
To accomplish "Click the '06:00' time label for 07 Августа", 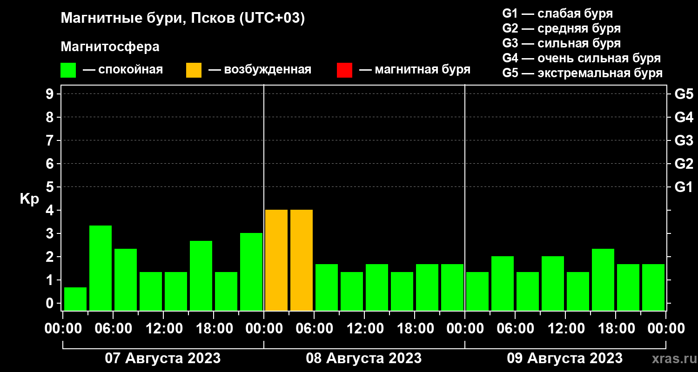I will point(113,329).
